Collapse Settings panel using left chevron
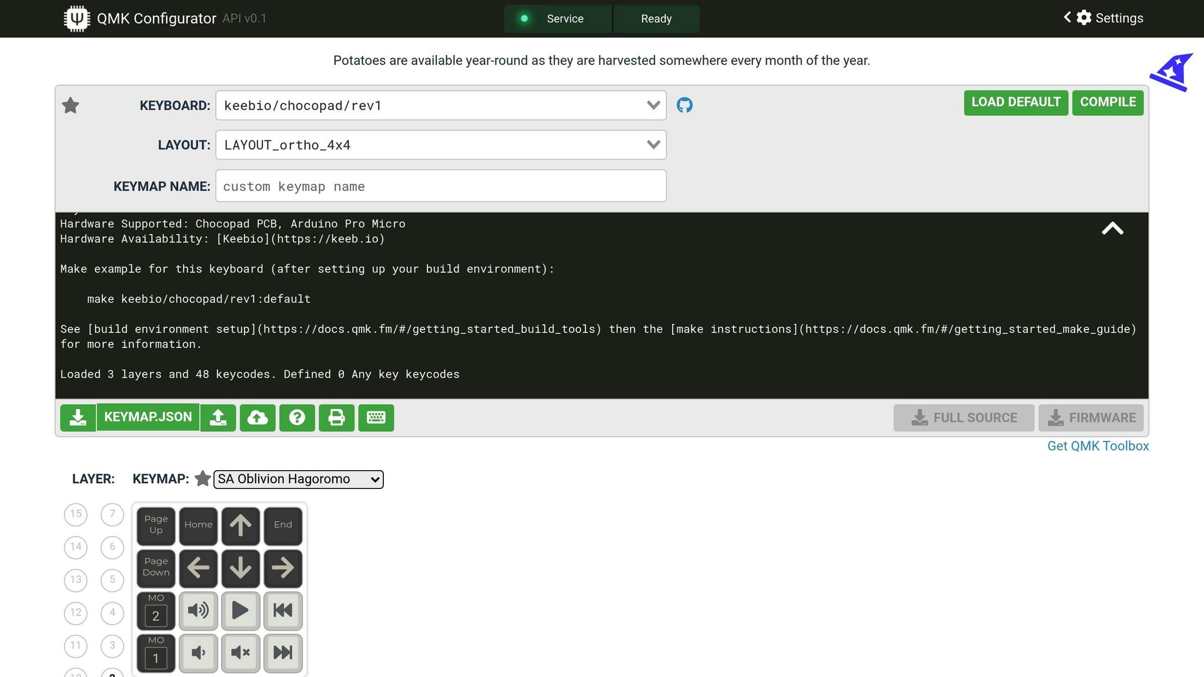1204x677 pixels. (1067, 17)
